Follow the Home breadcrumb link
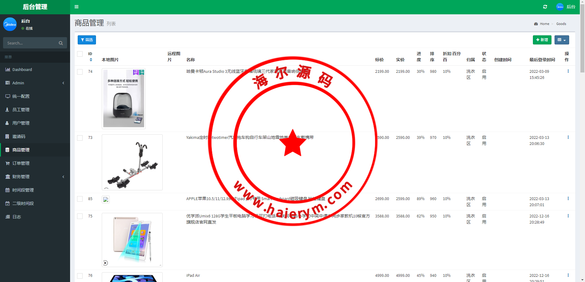The height and width of the screenshot is (282, 585). pos(544,24)
